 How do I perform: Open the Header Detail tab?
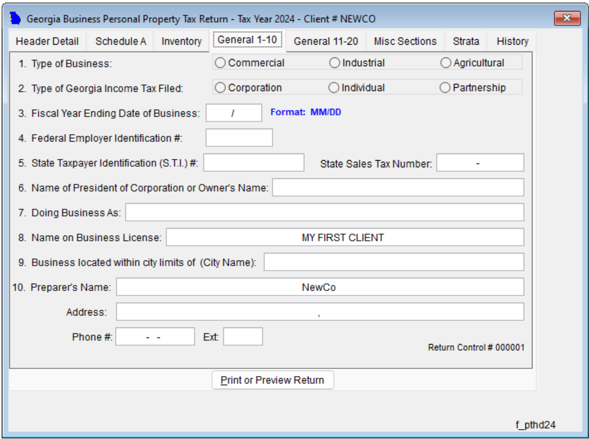point(47,41)
